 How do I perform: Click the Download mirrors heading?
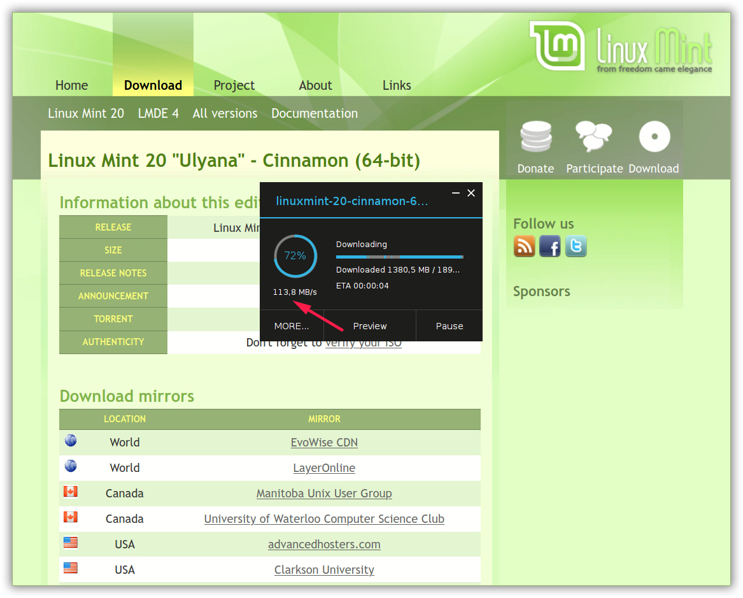pos(127,396)
